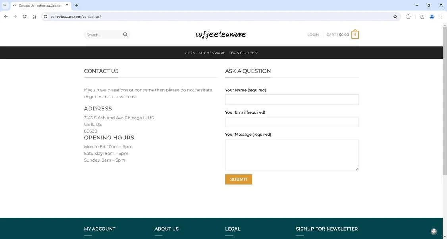Open the browser home page

(x=34, y=17)
